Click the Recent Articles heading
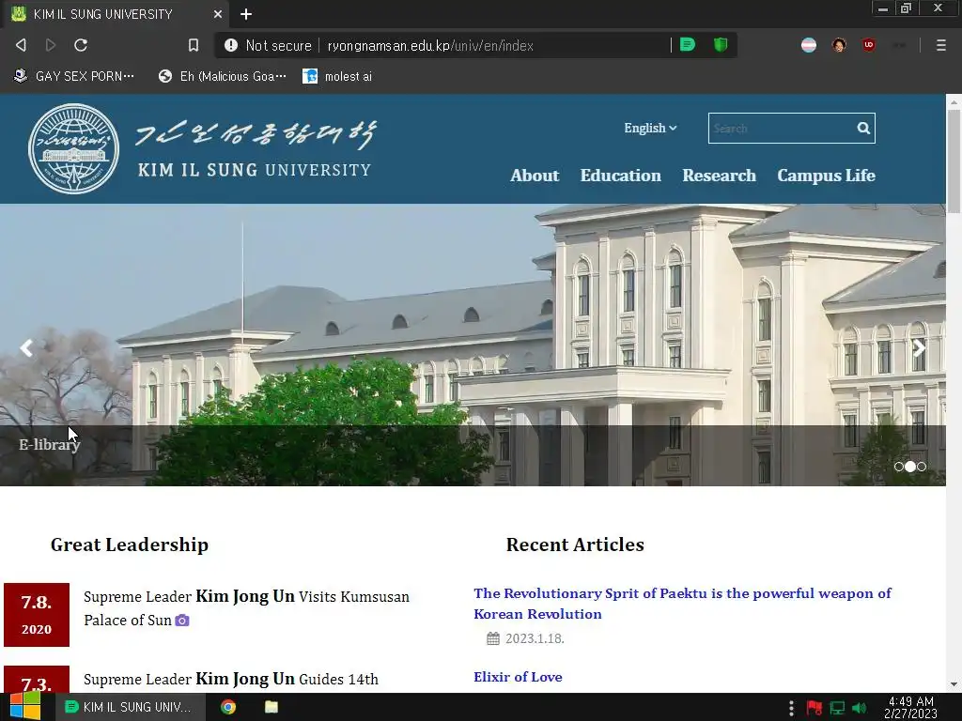The width and height of the screenshot is (962, 721). coord(575,545)
